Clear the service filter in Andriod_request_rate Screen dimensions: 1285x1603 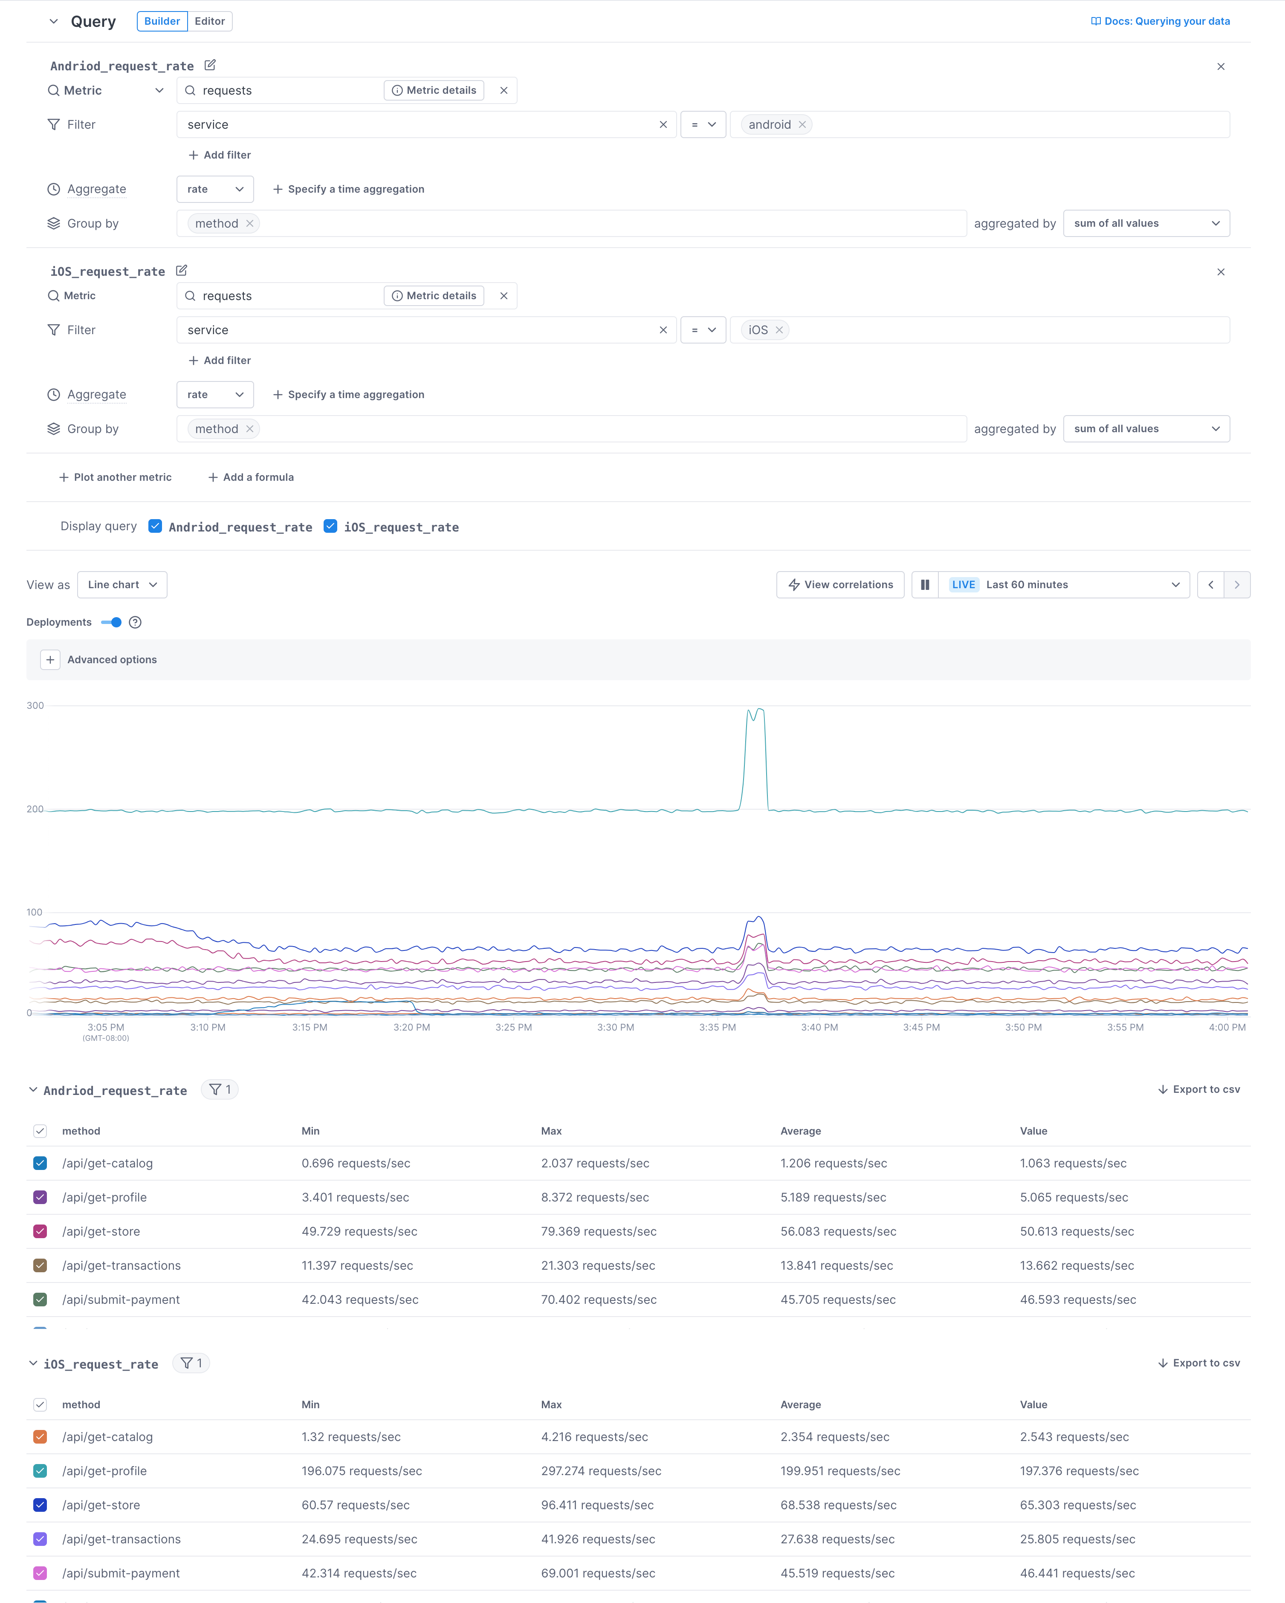coord(663,124)
